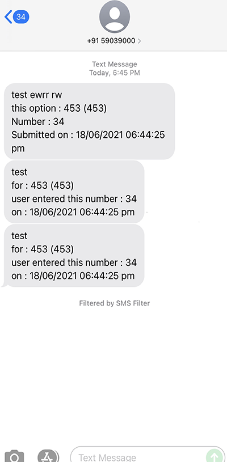Select the message starting 'test ewrr rw'
The height and width of the screenshot is (462, 227).
tap(89, 121)
